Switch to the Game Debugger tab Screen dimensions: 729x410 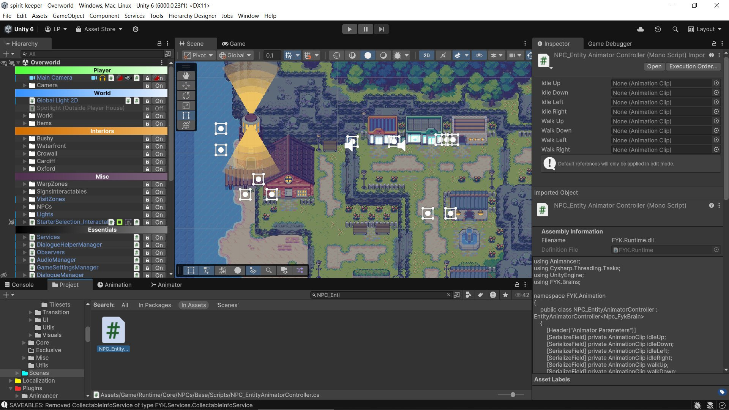tap(610, 44)
